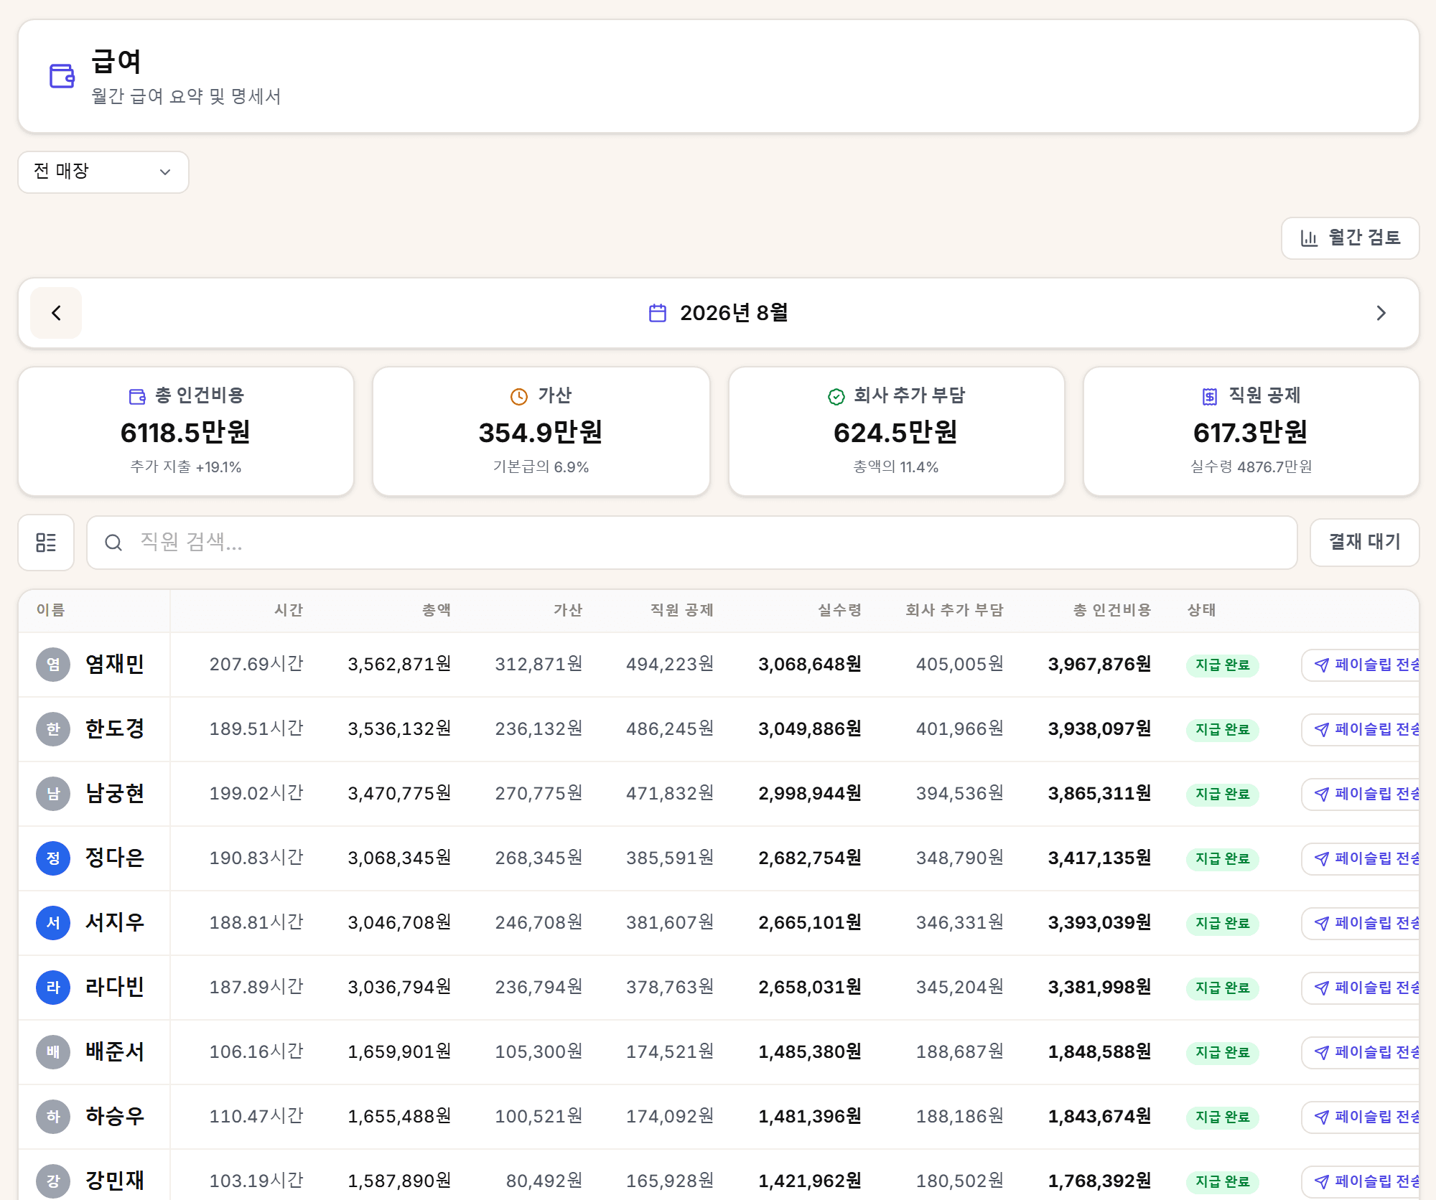This screenshot has height=1200, width=1436.
Task: Sort by the 총 인건비용 column header
Action: click(1112, 610)
